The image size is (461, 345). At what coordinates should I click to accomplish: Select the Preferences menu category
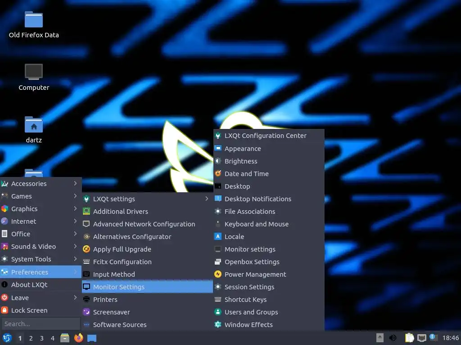coord(41,272)
